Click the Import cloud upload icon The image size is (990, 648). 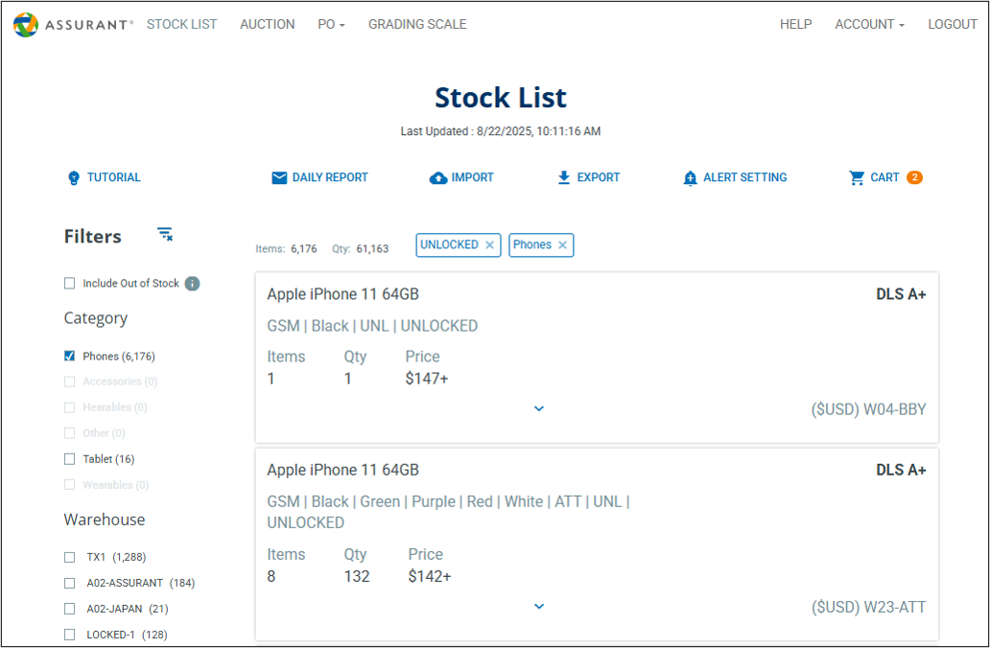coord(438,178)
